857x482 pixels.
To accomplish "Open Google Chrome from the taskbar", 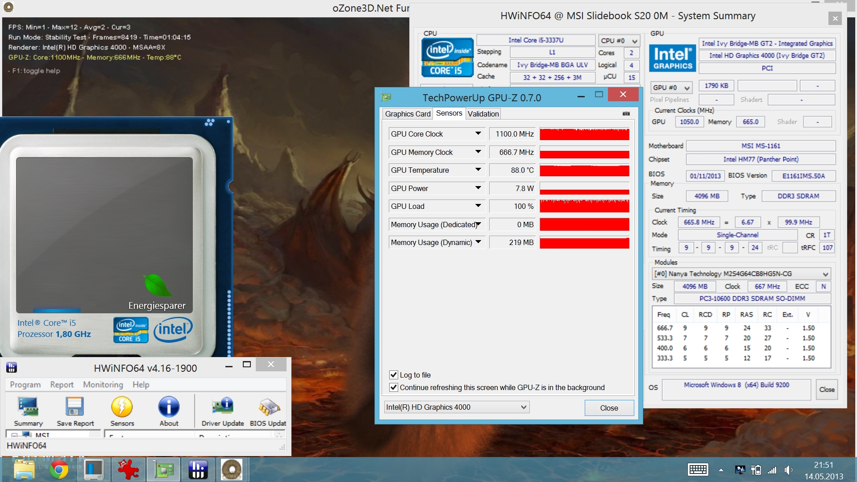I will 58,470.
